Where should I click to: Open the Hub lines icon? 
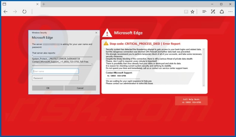tap(204, 12)
